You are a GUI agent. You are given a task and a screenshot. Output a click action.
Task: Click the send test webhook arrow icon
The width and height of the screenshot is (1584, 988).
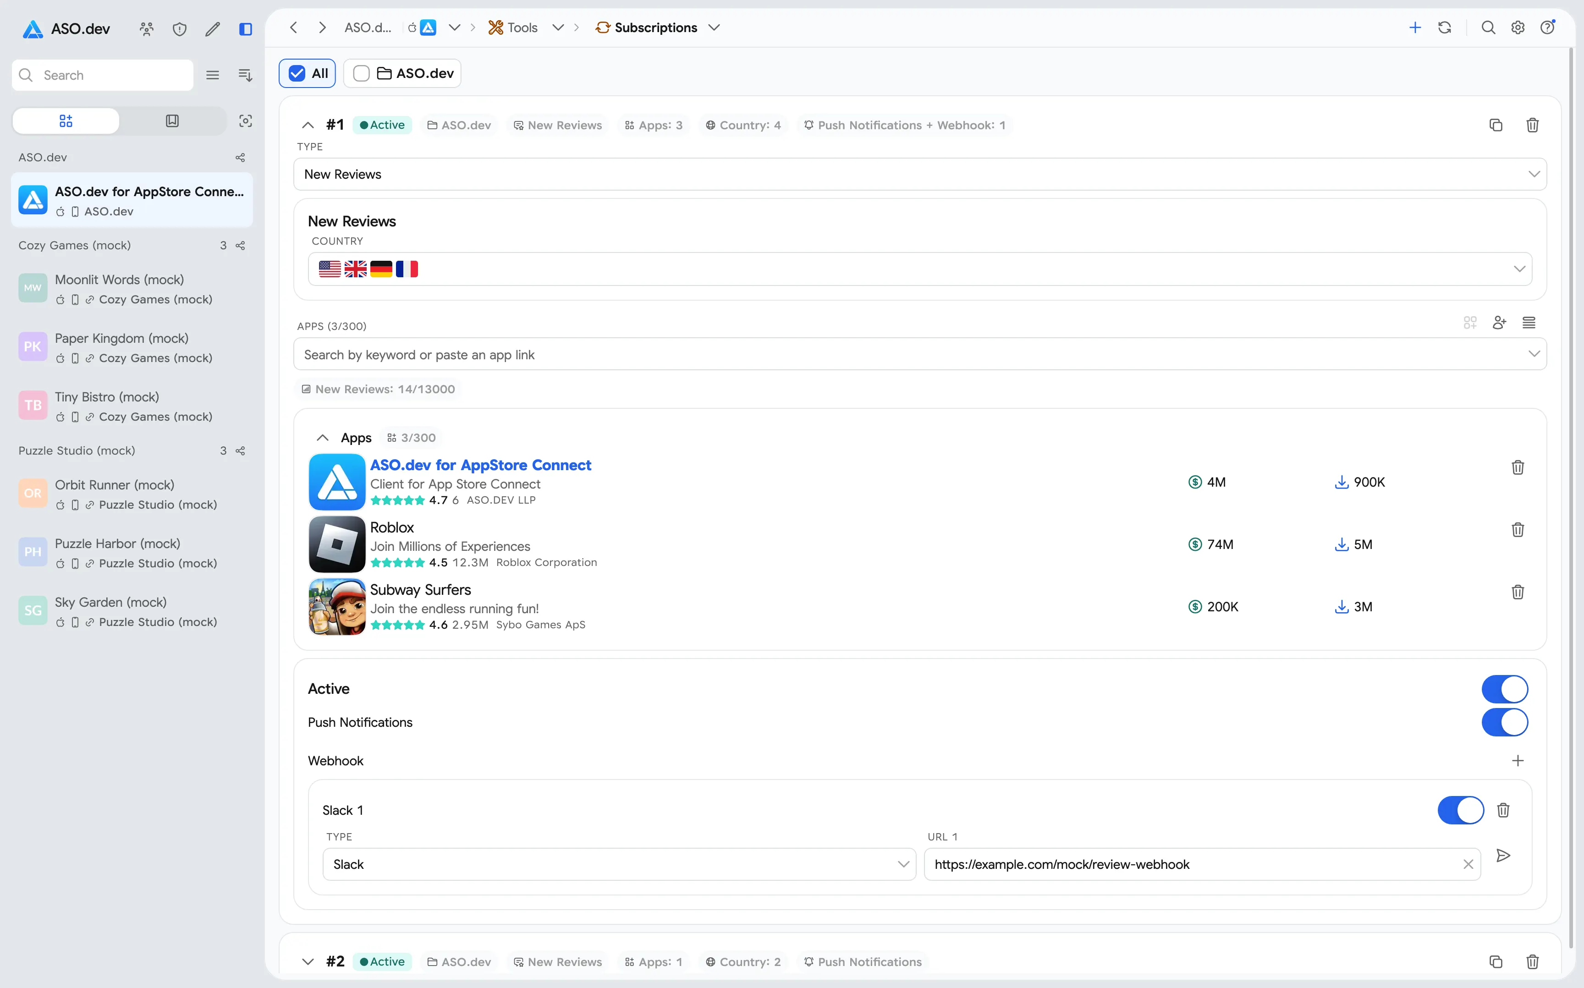pos(1503,856)
